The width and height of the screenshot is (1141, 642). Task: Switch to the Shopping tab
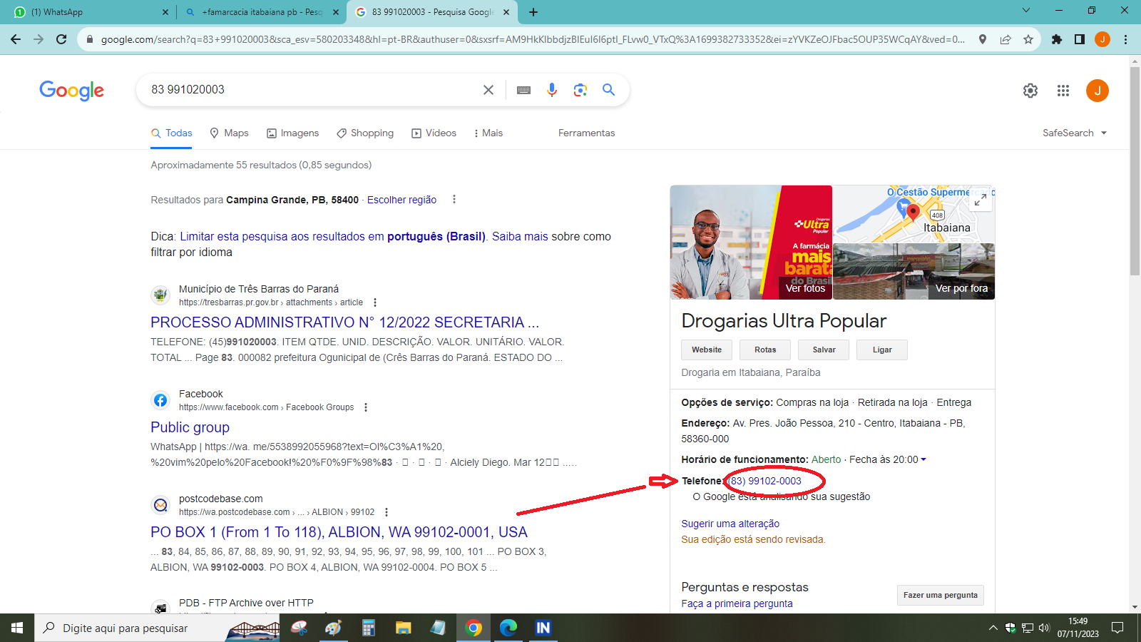[x=365, y=133]
